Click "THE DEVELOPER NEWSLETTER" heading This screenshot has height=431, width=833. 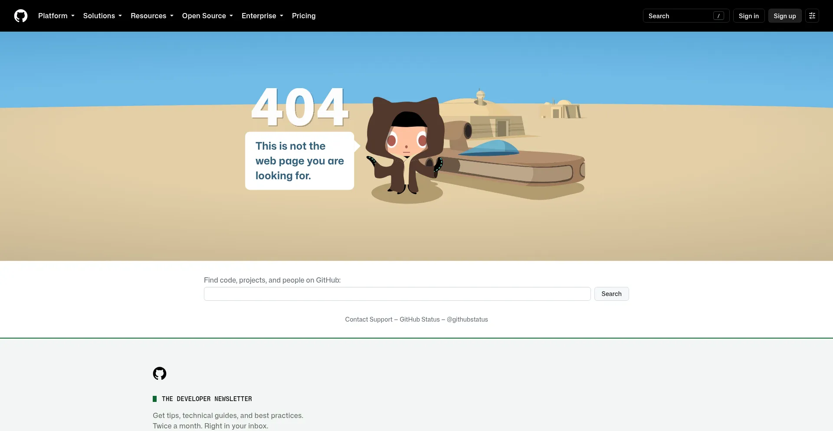(207, 399)
